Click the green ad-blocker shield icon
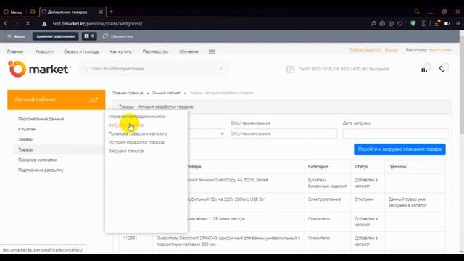 [413, 23]
